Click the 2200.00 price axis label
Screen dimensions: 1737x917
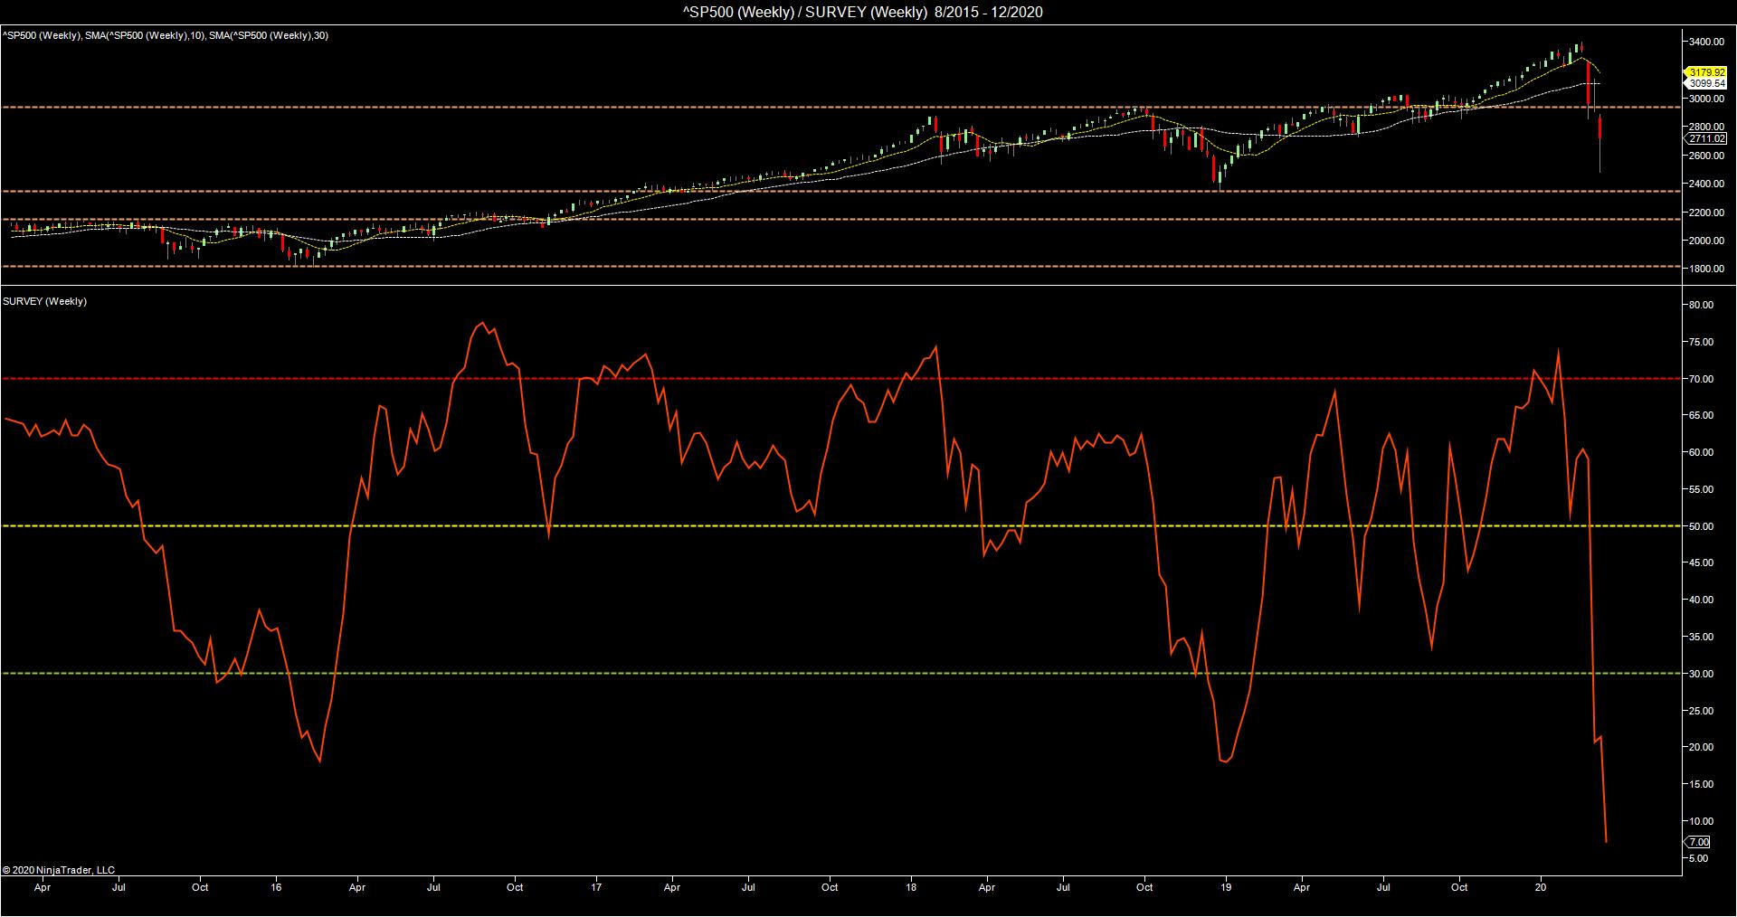pos(1705,213)
